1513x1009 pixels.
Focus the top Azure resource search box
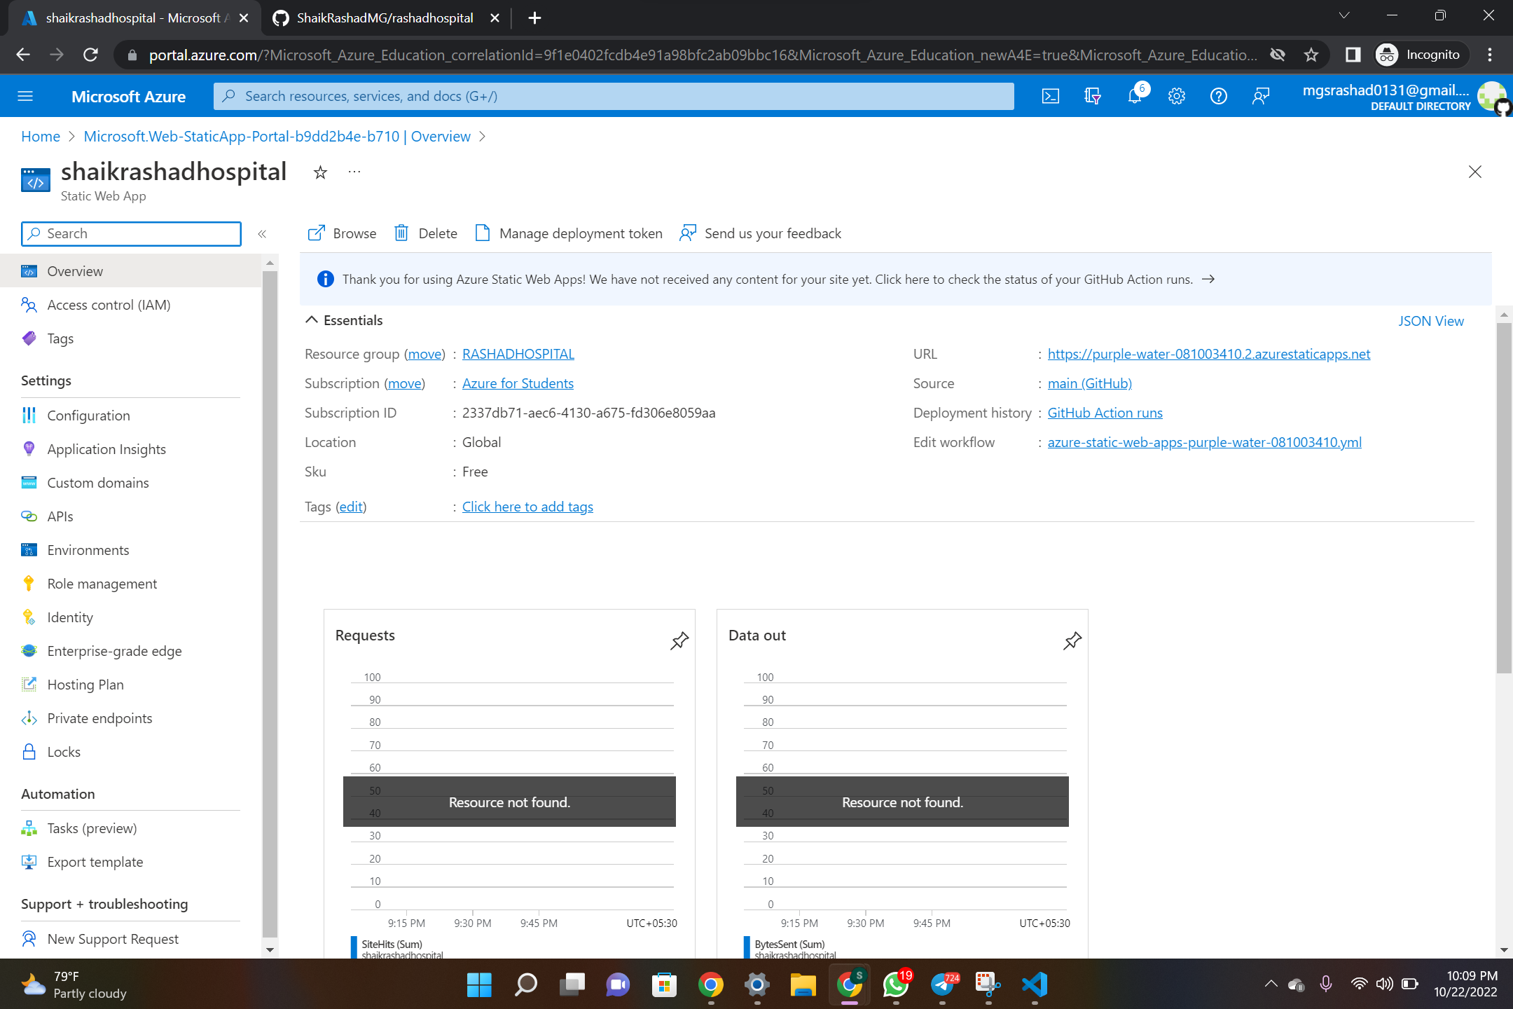pyautogui.click(x=614, y=96)
